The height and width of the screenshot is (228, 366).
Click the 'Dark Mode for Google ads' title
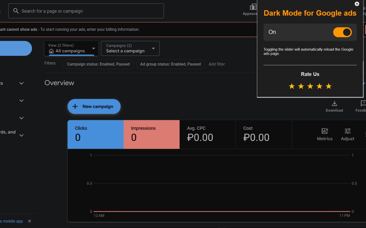tap(310, 13)
